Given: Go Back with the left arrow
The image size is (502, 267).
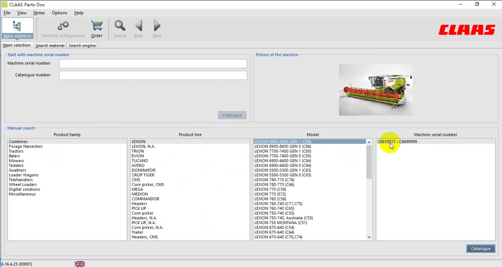Looking at the screenshot, I should coord(139,29).
